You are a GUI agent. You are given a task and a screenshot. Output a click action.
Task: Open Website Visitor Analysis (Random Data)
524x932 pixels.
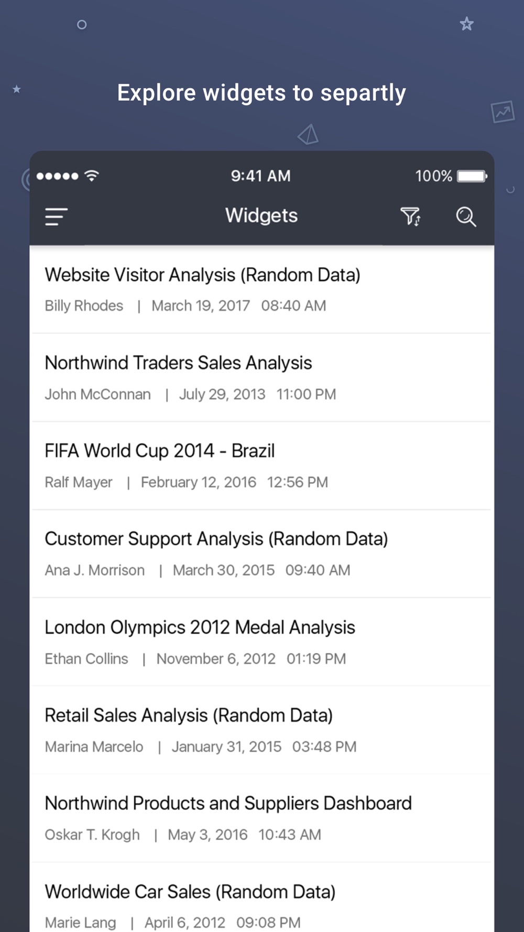click(261, 289)
